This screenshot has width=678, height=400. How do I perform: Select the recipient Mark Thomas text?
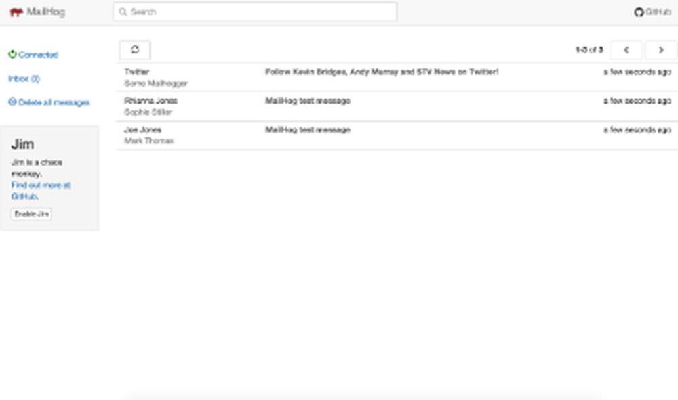pyautogui.click(x=148, y=141)
